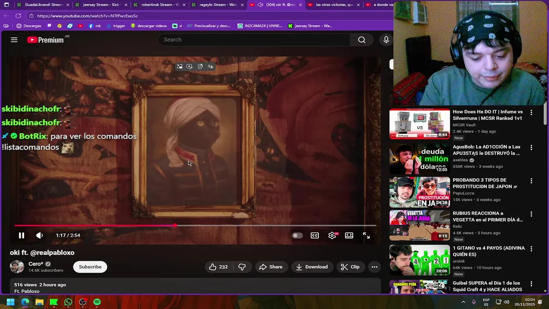Mute the oki ft. tab audio icon
The image size is (549, 309).
[x=260, y=5]
